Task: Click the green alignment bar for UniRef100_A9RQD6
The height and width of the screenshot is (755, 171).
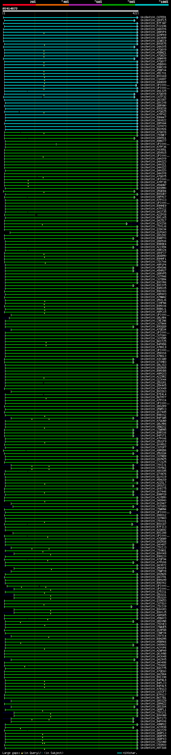Action: click(x=71, y=450)
